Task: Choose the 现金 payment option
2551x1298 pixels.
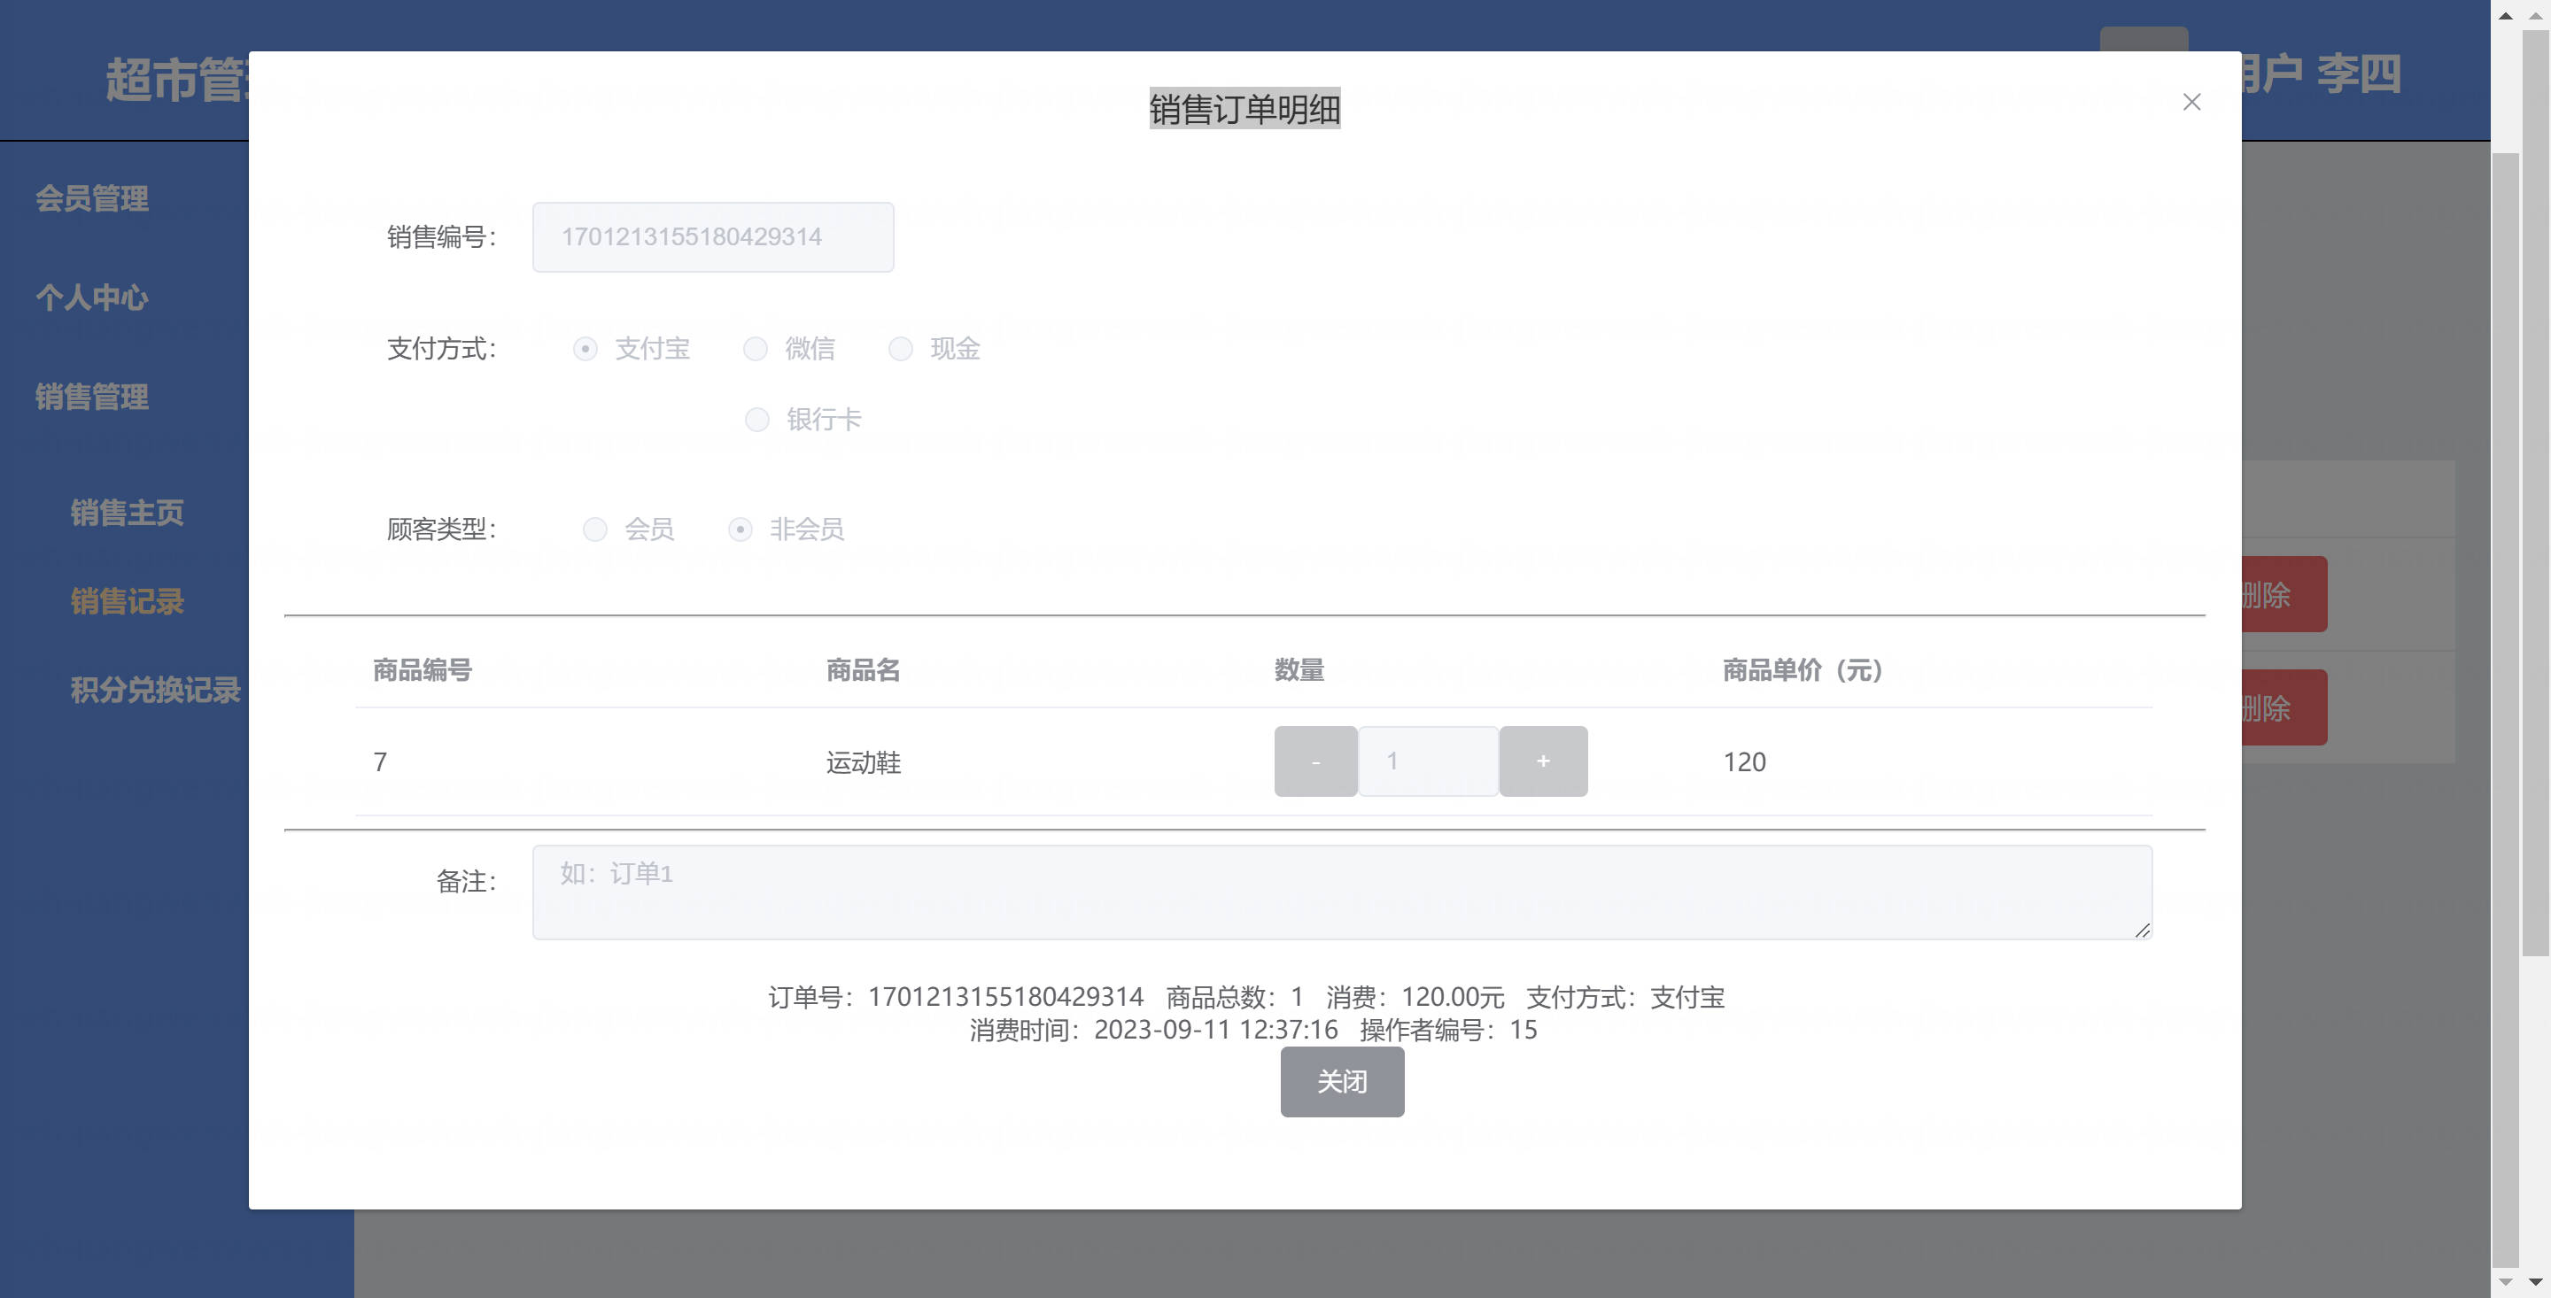Action: (900, 350)
